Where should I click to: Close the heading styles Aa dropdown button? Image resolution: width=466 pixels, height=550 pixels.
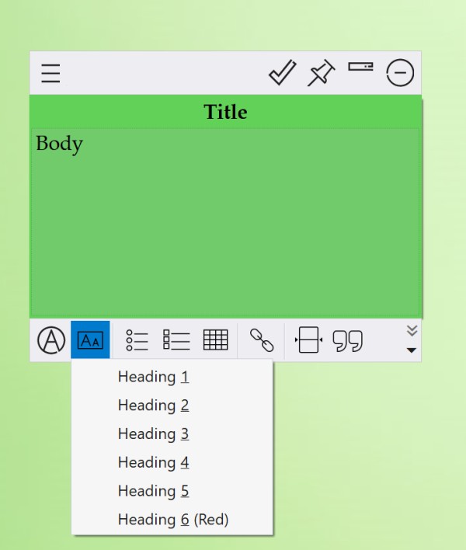click(90, 340)
